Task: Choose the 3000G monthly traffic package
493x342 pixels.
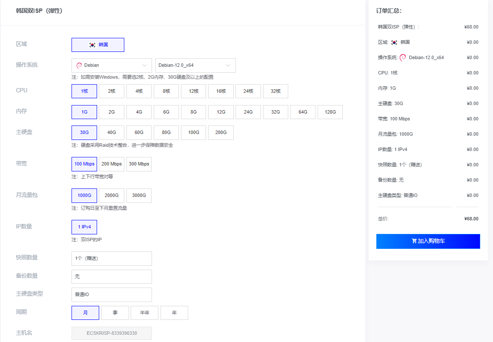Action: click(x=139, y=196)
